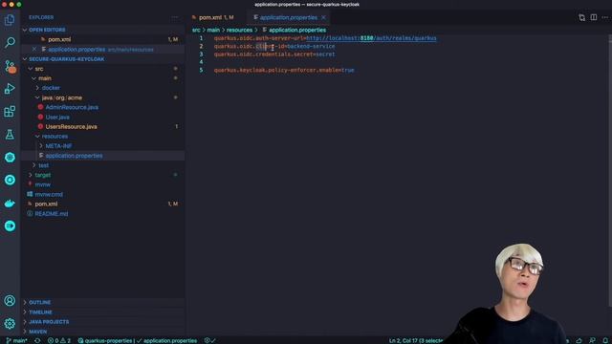Click application.properties check status item
The image size is (612, 344).
(167, 340)
